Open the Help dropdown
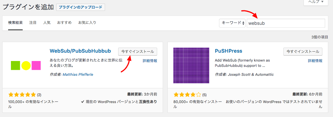Screen dimensions: 333x117 pyautogui.click(x=316, y=2)
